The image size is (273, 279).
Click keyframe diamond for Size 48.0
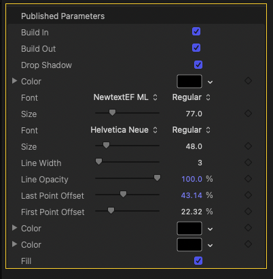[x=248, y=146]
